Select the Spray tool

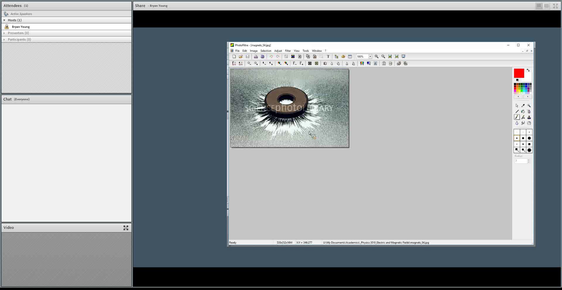coord(529,111)
